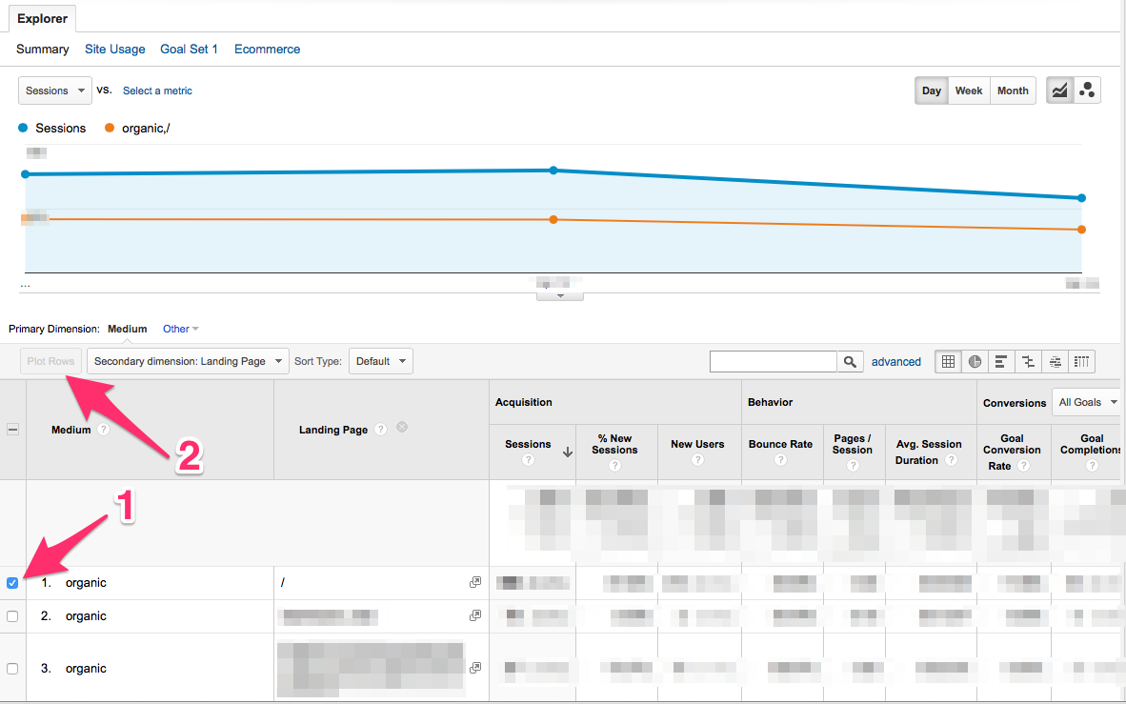Open the Explorer tab
This screenshot has height=704, width=1126.
pos(42,19)
